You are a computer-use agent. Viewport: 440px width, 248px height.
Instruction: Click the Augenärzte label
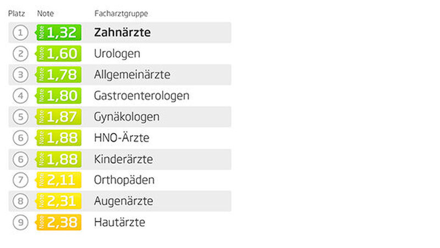(123, 202)
